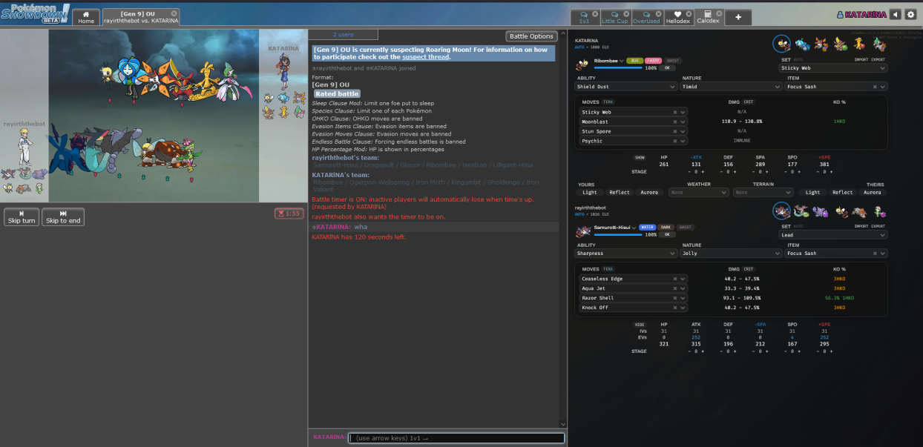Open Ribombee's Nature dropdown showing Timid

click(x=731, y=87)
